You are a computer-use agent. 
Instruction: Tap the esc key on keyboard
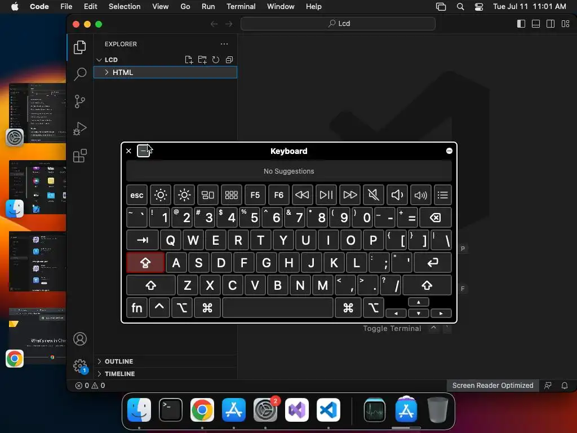click(x=137, y=195)
